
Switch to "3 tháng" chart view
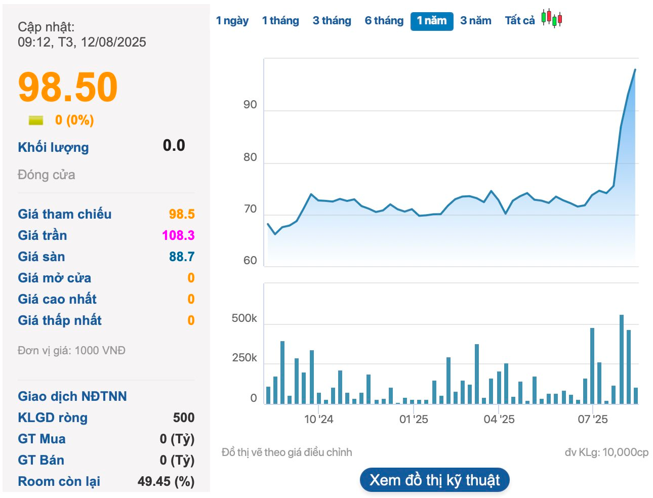click(332, 20)
